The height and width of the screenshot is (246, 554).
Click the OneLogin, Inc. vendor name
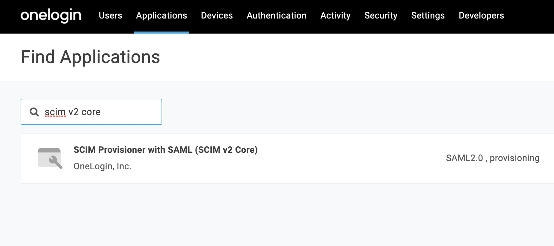tap(102, 166)
